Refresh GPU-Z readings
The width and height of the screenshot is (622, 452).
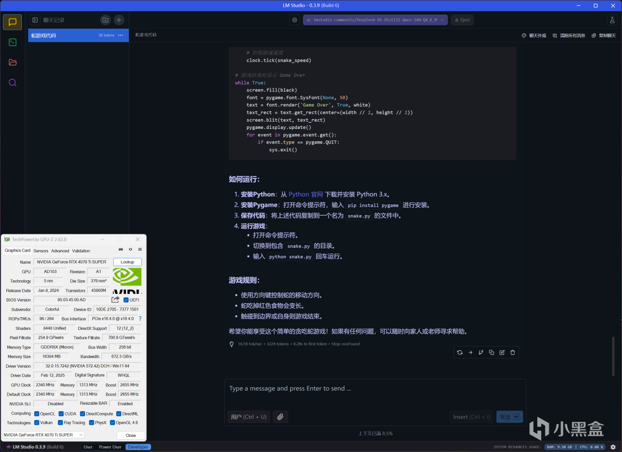pyautogui.click(x=130, y=249)
